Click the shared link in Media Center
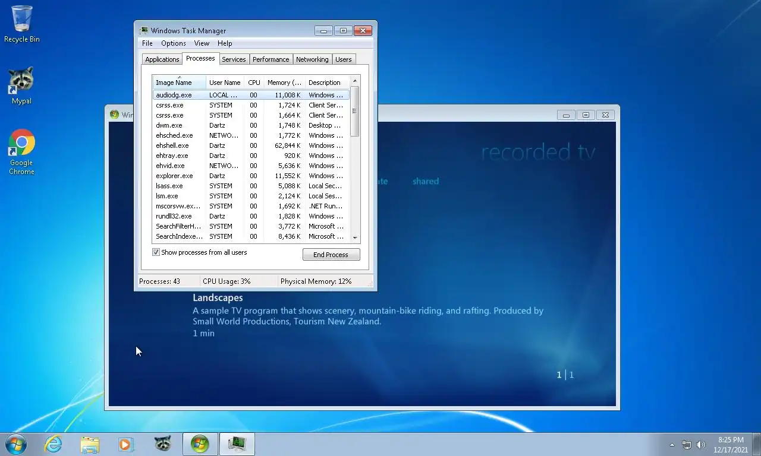Screen dimensions: 761x456 pos(426,181)
